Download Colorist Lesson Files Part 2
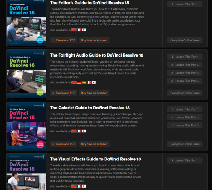 [185, 117]
